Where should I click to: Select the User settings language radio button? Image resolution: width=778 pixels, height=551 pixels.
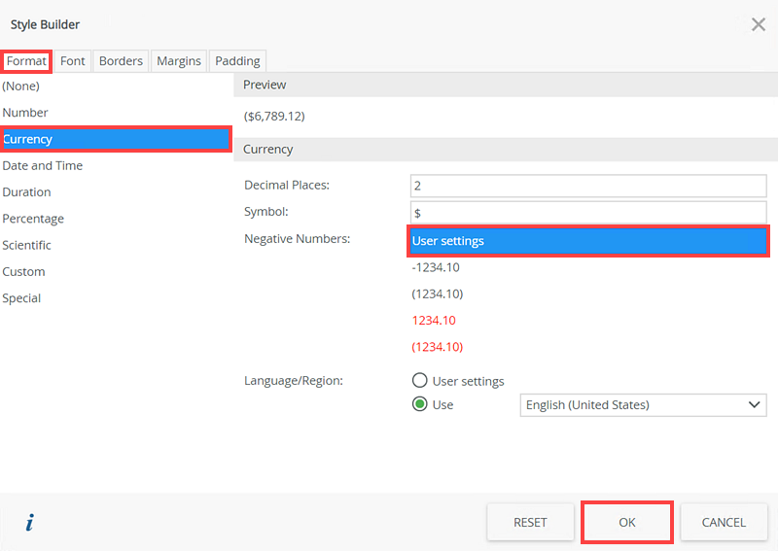pos(420,381)
